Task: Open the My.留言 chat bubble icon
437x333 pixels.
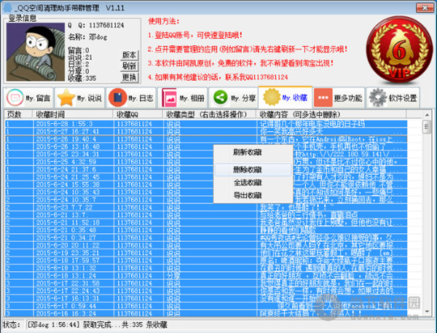Action: pos(15,98)
